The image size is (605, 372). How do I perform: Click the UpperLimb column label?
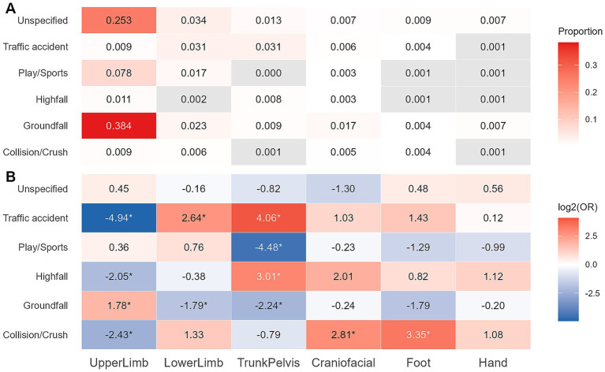coord(119,363)
